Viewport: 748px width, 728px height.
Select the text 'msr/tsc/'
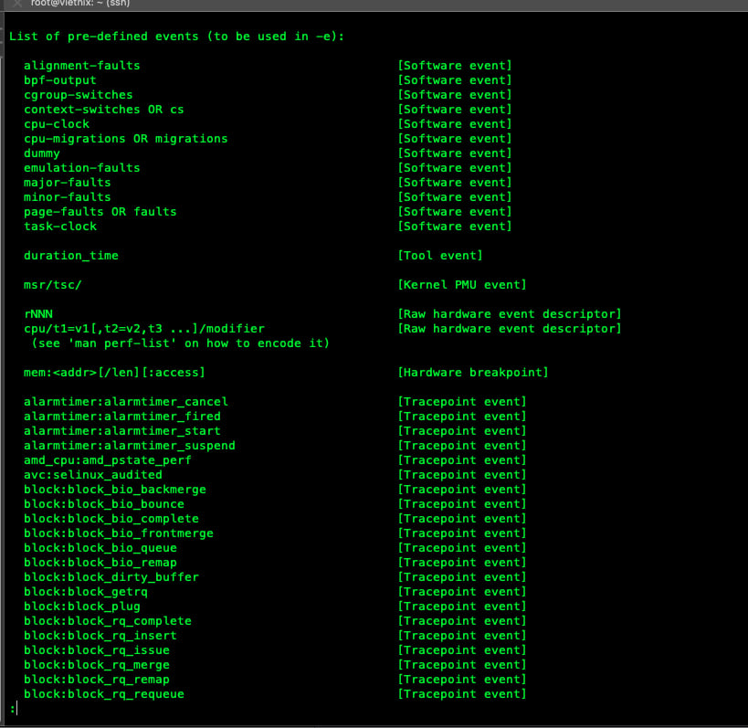pos(52,285)
